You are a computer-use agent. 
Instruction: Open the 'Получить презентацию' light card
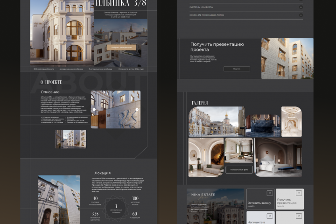pyautogui.click(x=290, y=199)
